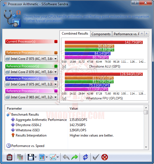The width and height of the screenshot is (154, 164).
Task: Toggle the red Current Processor(s) checkbox
Action: 56,41
